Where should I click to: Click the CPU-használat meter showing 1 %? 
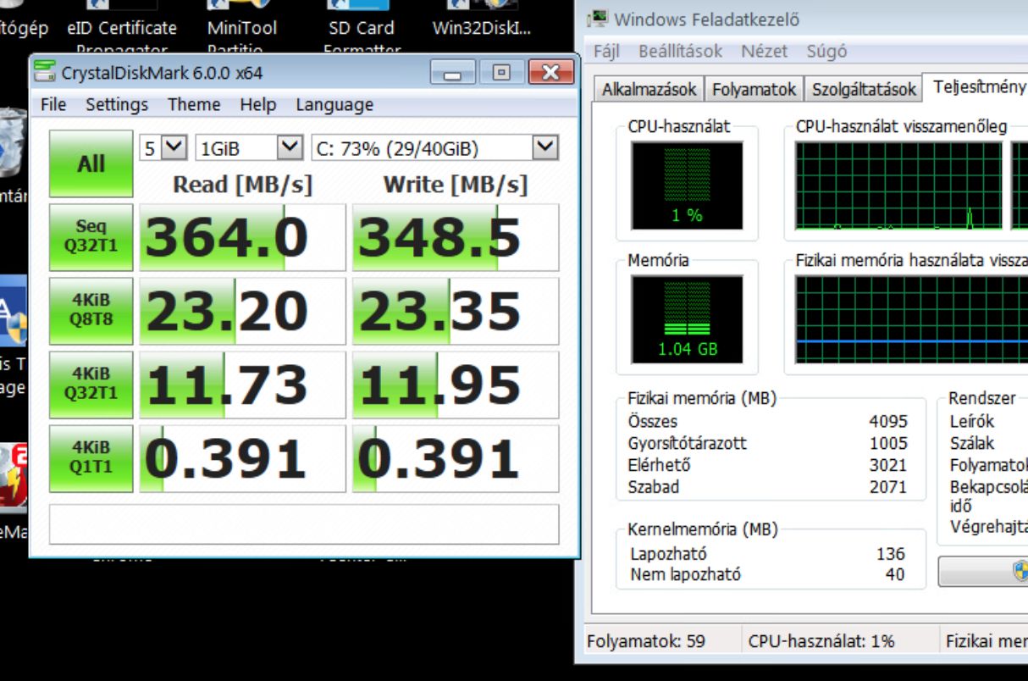pyautogui.click(x=687, y=185)
